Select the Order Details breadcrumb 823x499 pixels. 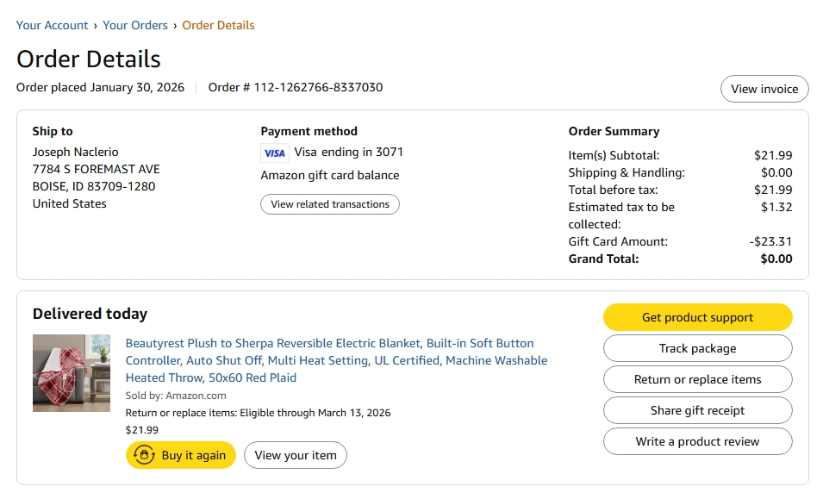[218, 25]
